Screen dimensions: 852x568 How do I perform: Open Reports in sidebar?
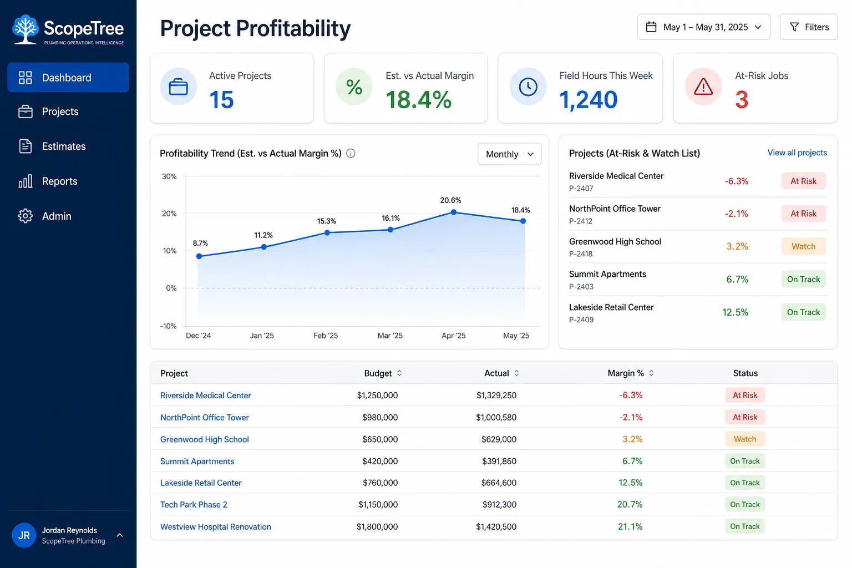(68, 181)
